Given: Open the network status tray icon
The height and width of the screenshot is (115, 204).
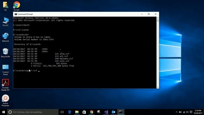Looking at the screenshot, I should pyautogui.click(x=184, y=112).
